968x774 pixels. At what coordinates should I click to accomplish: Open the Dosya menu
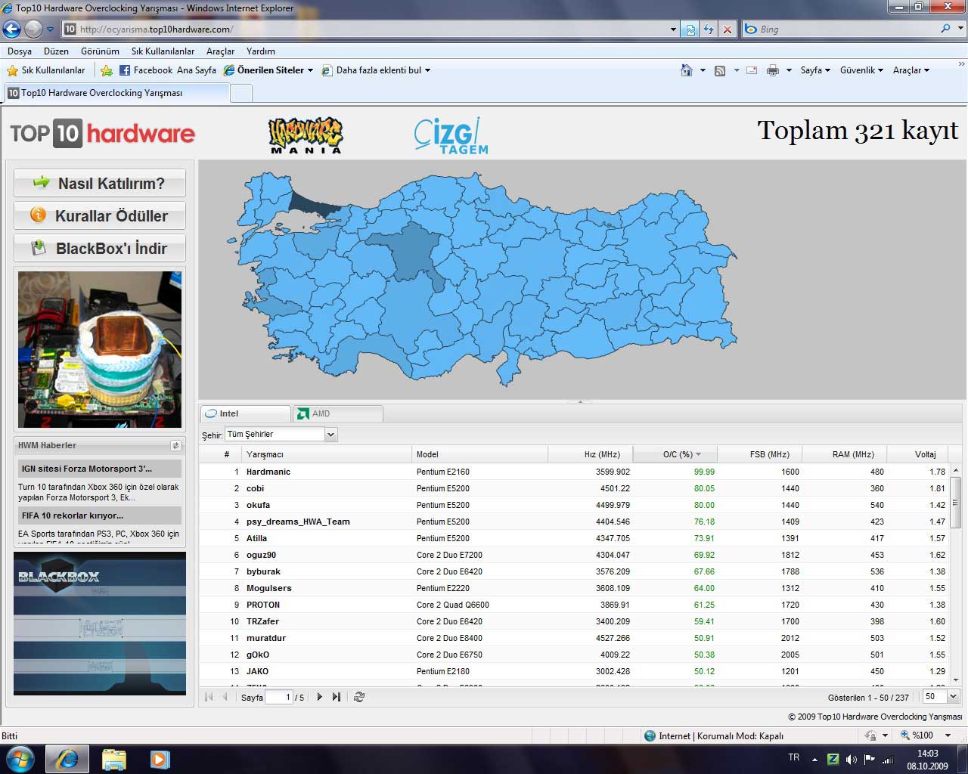click(20, 51)
